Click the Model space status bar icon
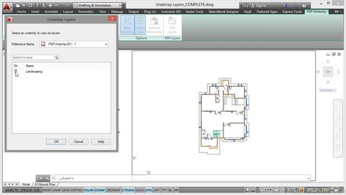346x195 pixels. pyautogui.click(x=247, y=190)
